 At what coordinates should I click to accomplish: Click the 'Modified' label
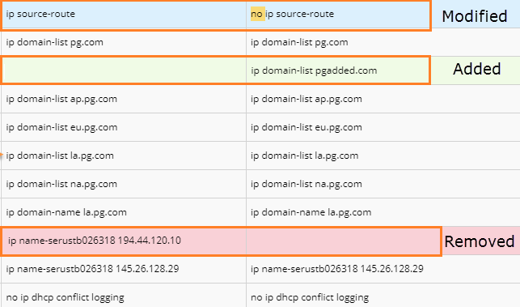475,16
